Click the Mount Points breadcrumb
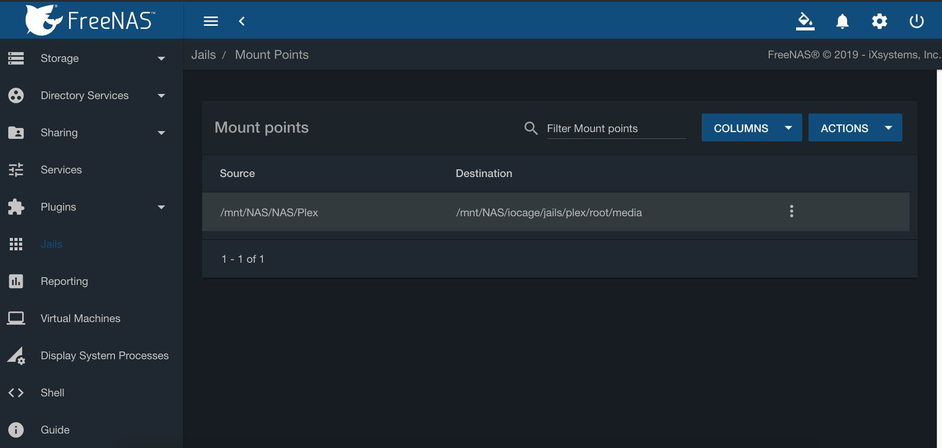Screen dimensions: 942x448 point(272,55)
